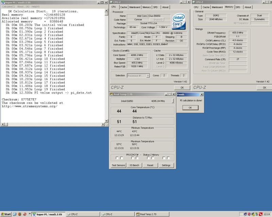Click the title bar icon of the CPU-Z window showing the CPU tab
Screen dimensions: 272x217
[112, 2]
